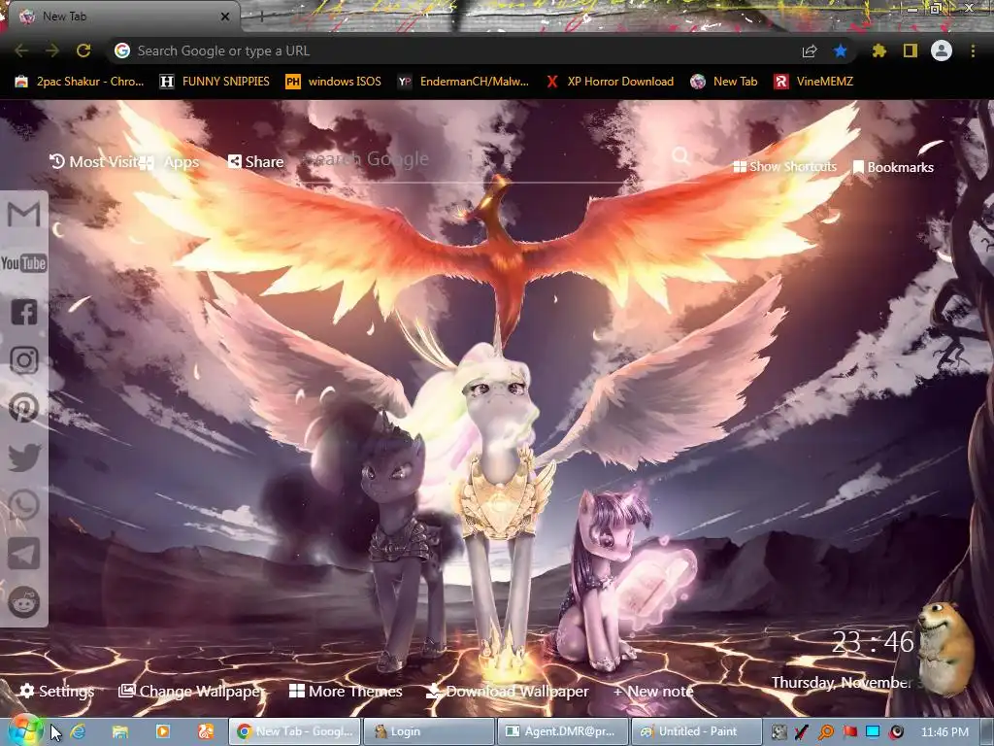
Task: Click the blue bookmark star
Action: click(x=841, y=51)
